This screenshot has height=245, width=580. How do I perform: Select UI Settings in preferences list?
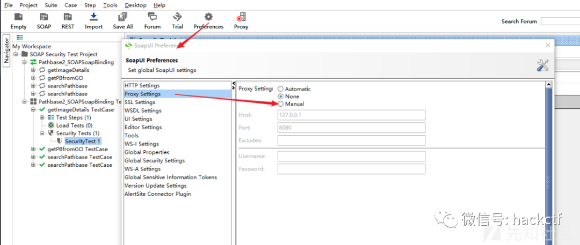coord(178,119)
